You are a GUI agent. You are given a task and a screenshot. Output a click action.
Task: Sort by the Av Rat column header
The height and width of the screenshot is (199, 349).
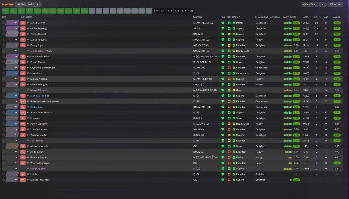coord(336,17)
